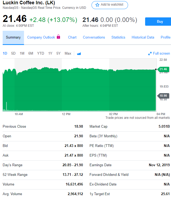171x197 pixels.
Task: Click the Avg. Volume value 2,964,112
Action: [x=75, y=194]
